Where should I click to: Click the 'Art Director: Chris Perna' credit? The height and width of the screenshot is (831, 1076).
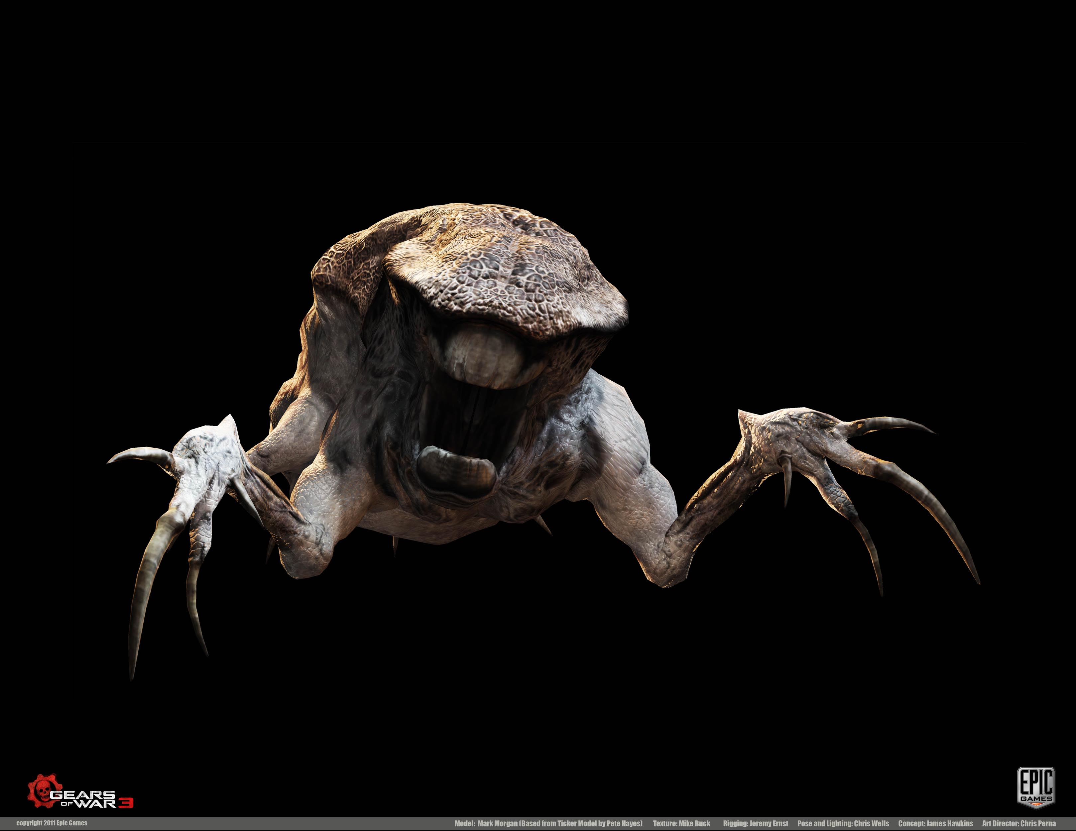pyautogui.click(x=1018, y=824)
